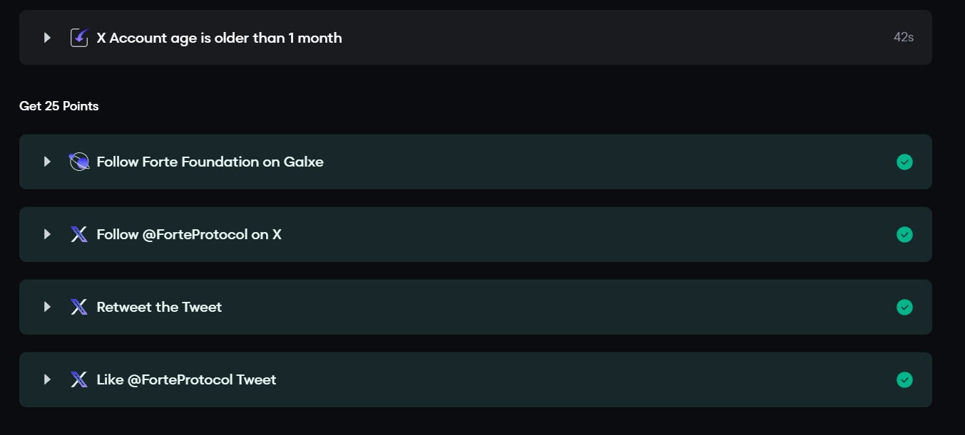Click green checkmark on Follow Forte Foundation

click(x=904, y=162)
